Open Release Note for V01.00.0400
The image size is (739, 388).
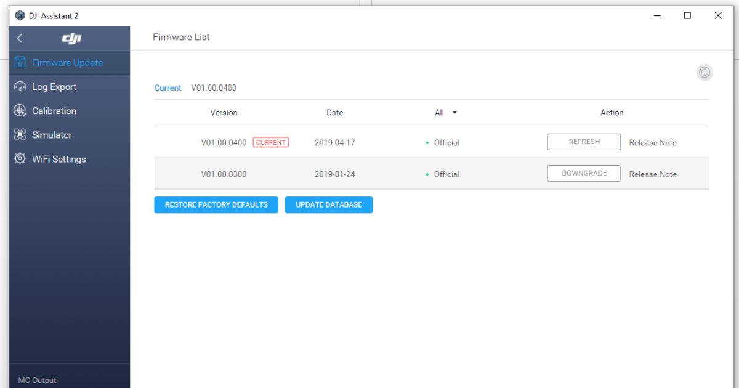pyautogui.click(x=653, y=143)
